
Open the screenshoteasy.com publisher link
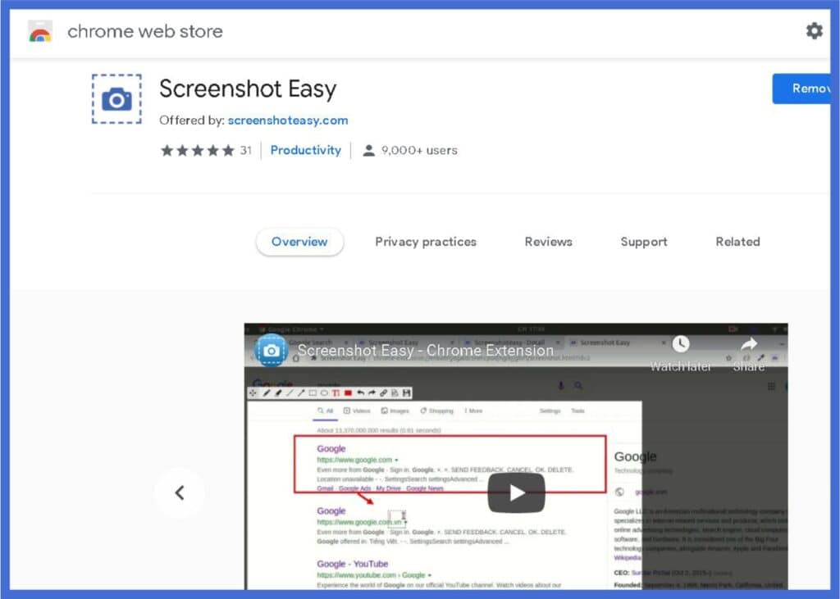click(x=288, y=120)
